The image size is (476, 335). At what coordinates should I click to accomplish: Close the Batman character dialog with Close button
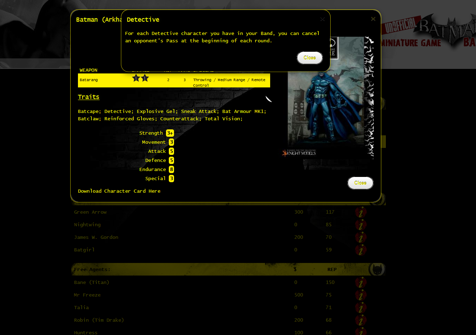pos(360,183)
